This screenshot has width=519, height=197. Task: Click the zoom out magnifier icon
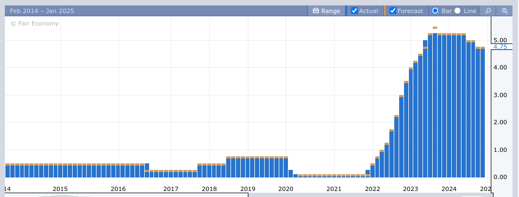(504, 11)
